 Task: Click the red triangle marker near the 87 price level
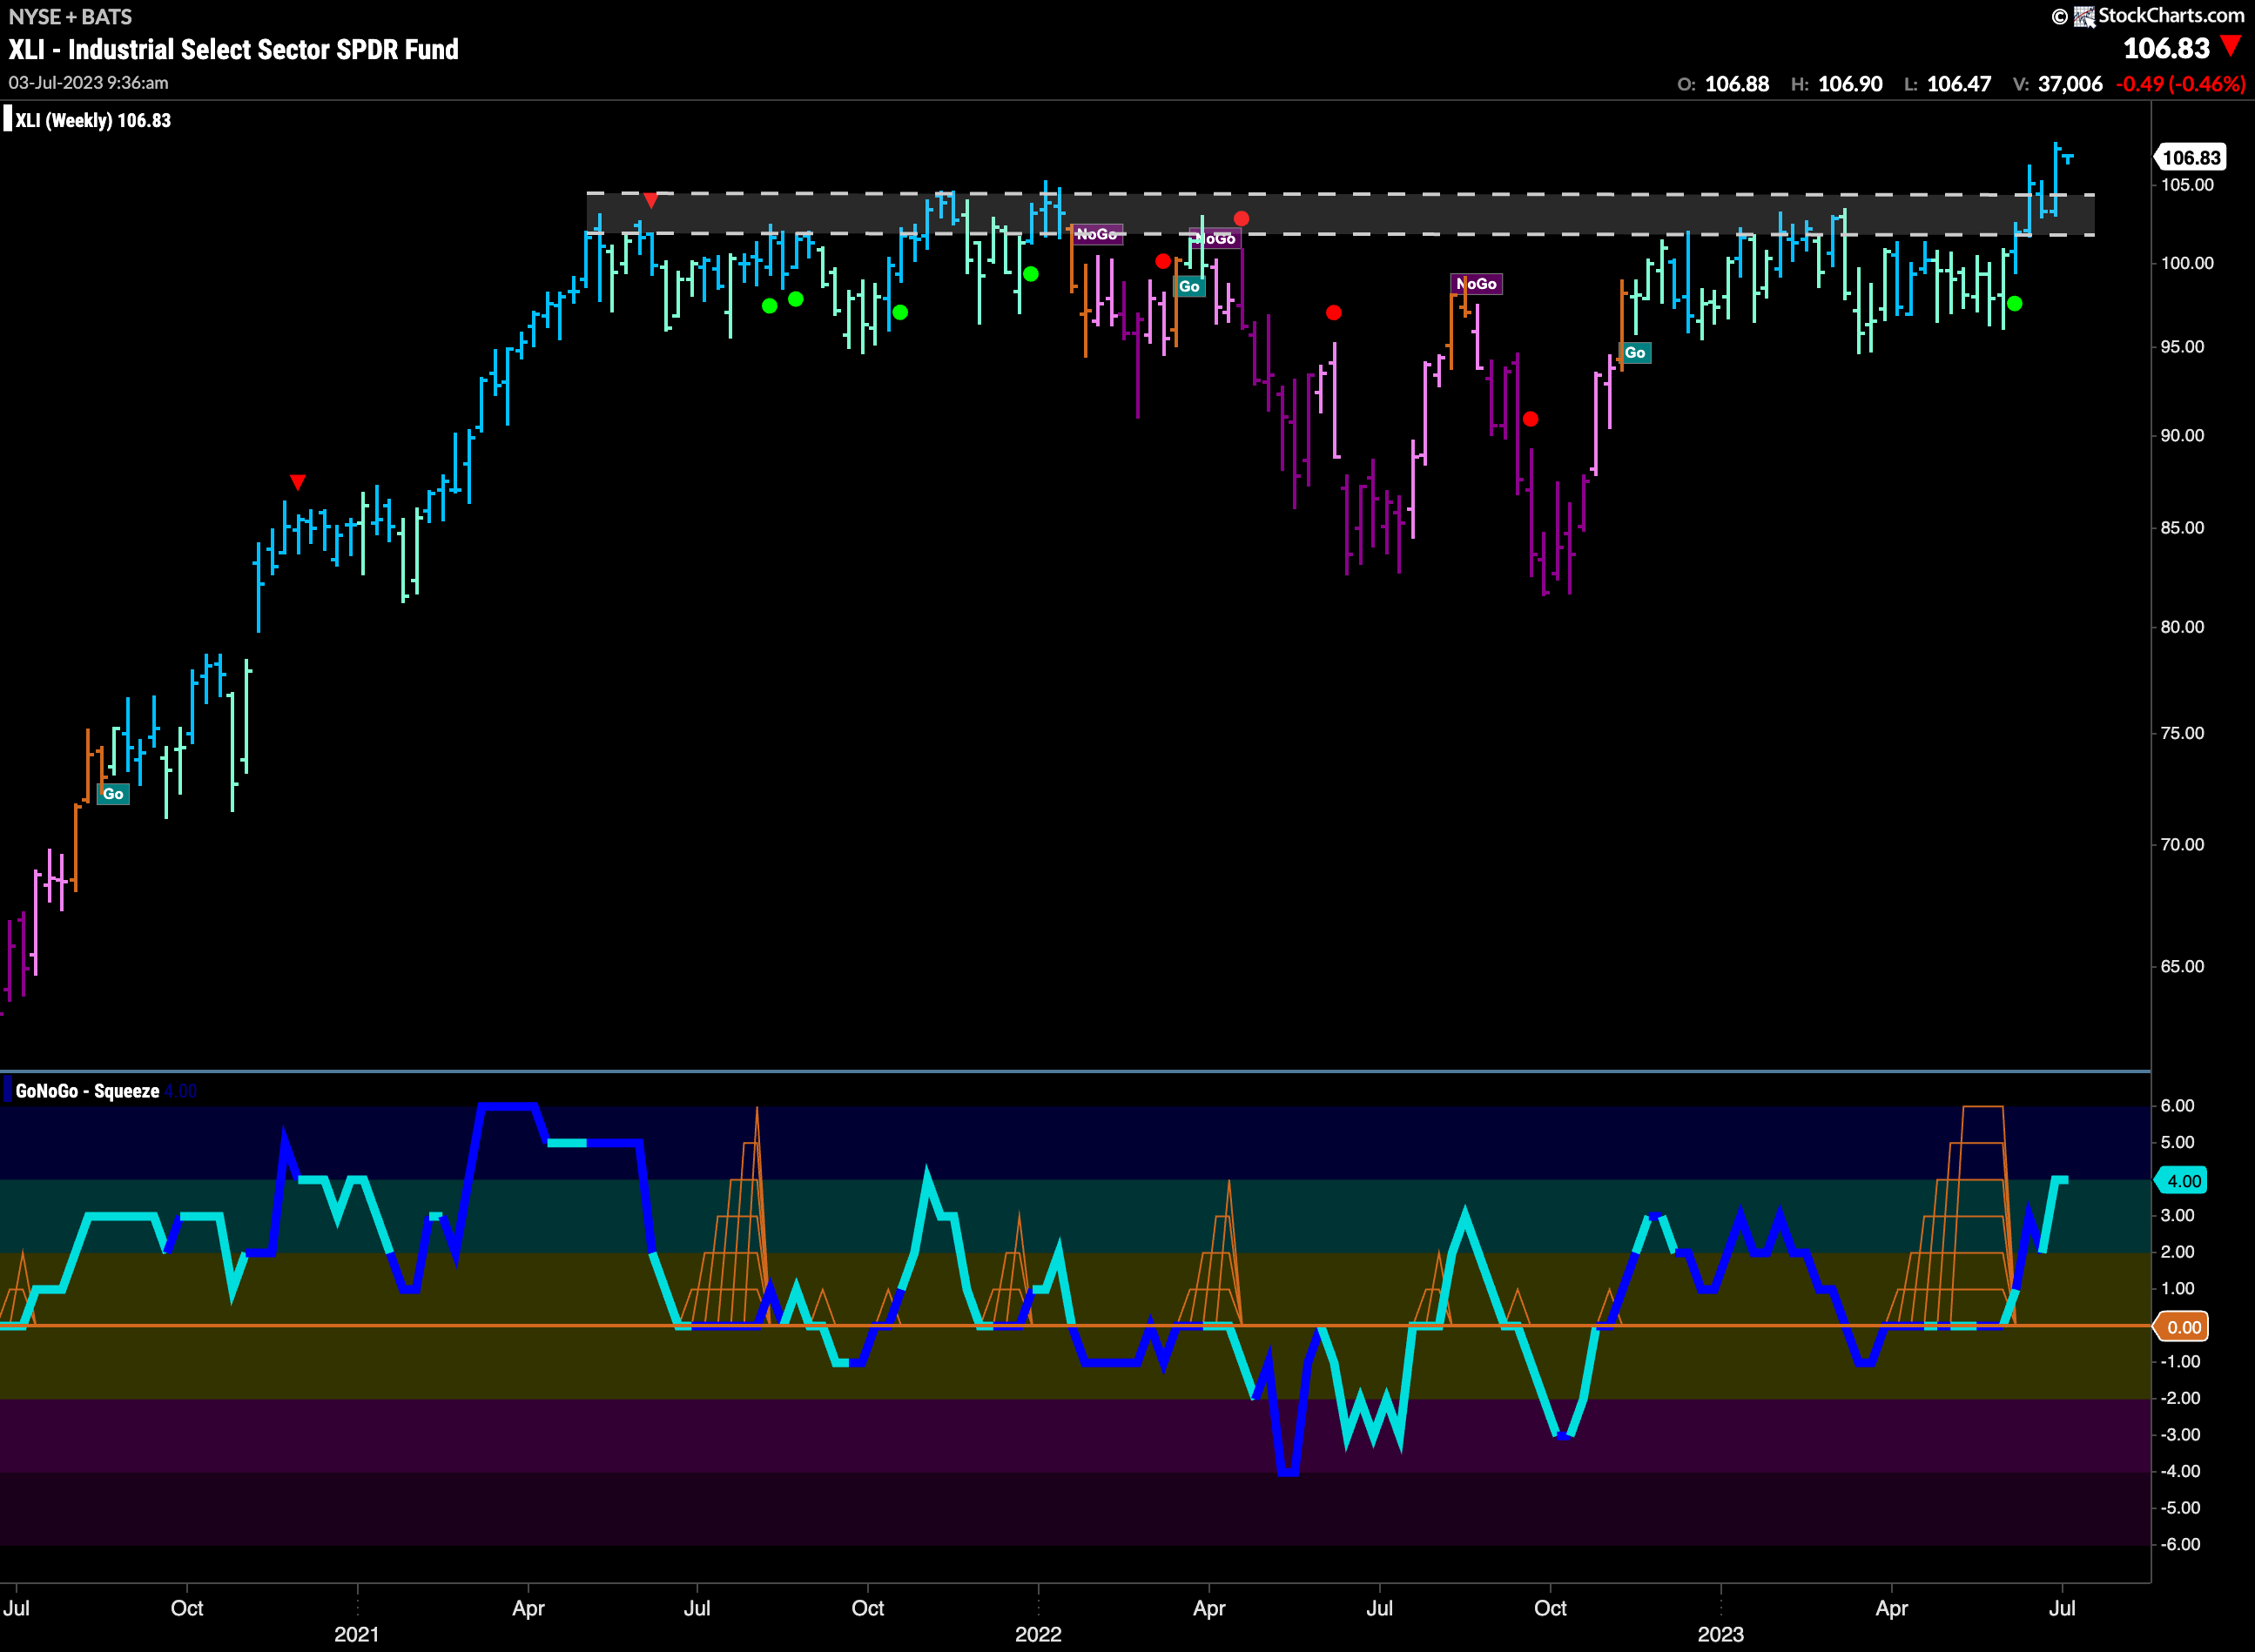pyautogui.click(x=297, y=482)
